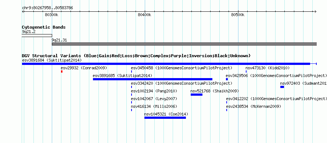
Task: Click esv3429506 variant label
Action: click(x=276, y=76)
